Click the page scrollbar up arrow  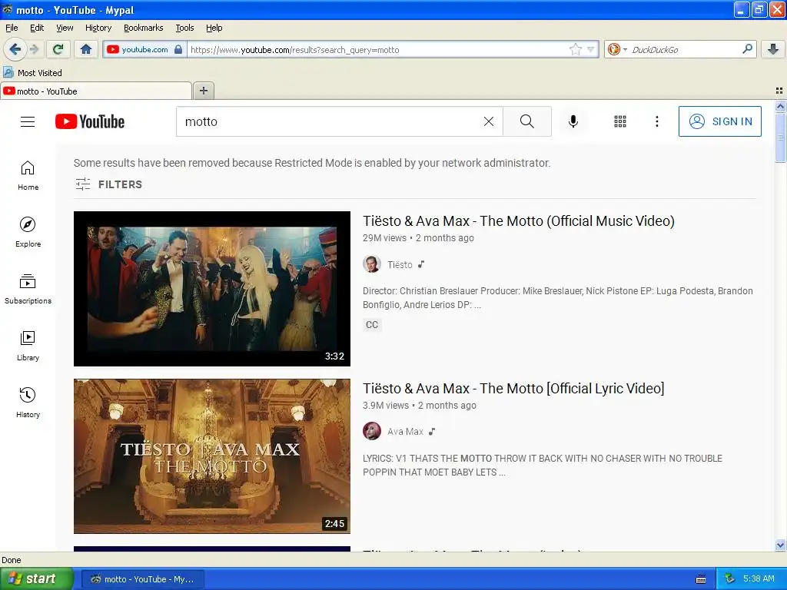pos(780,106)
